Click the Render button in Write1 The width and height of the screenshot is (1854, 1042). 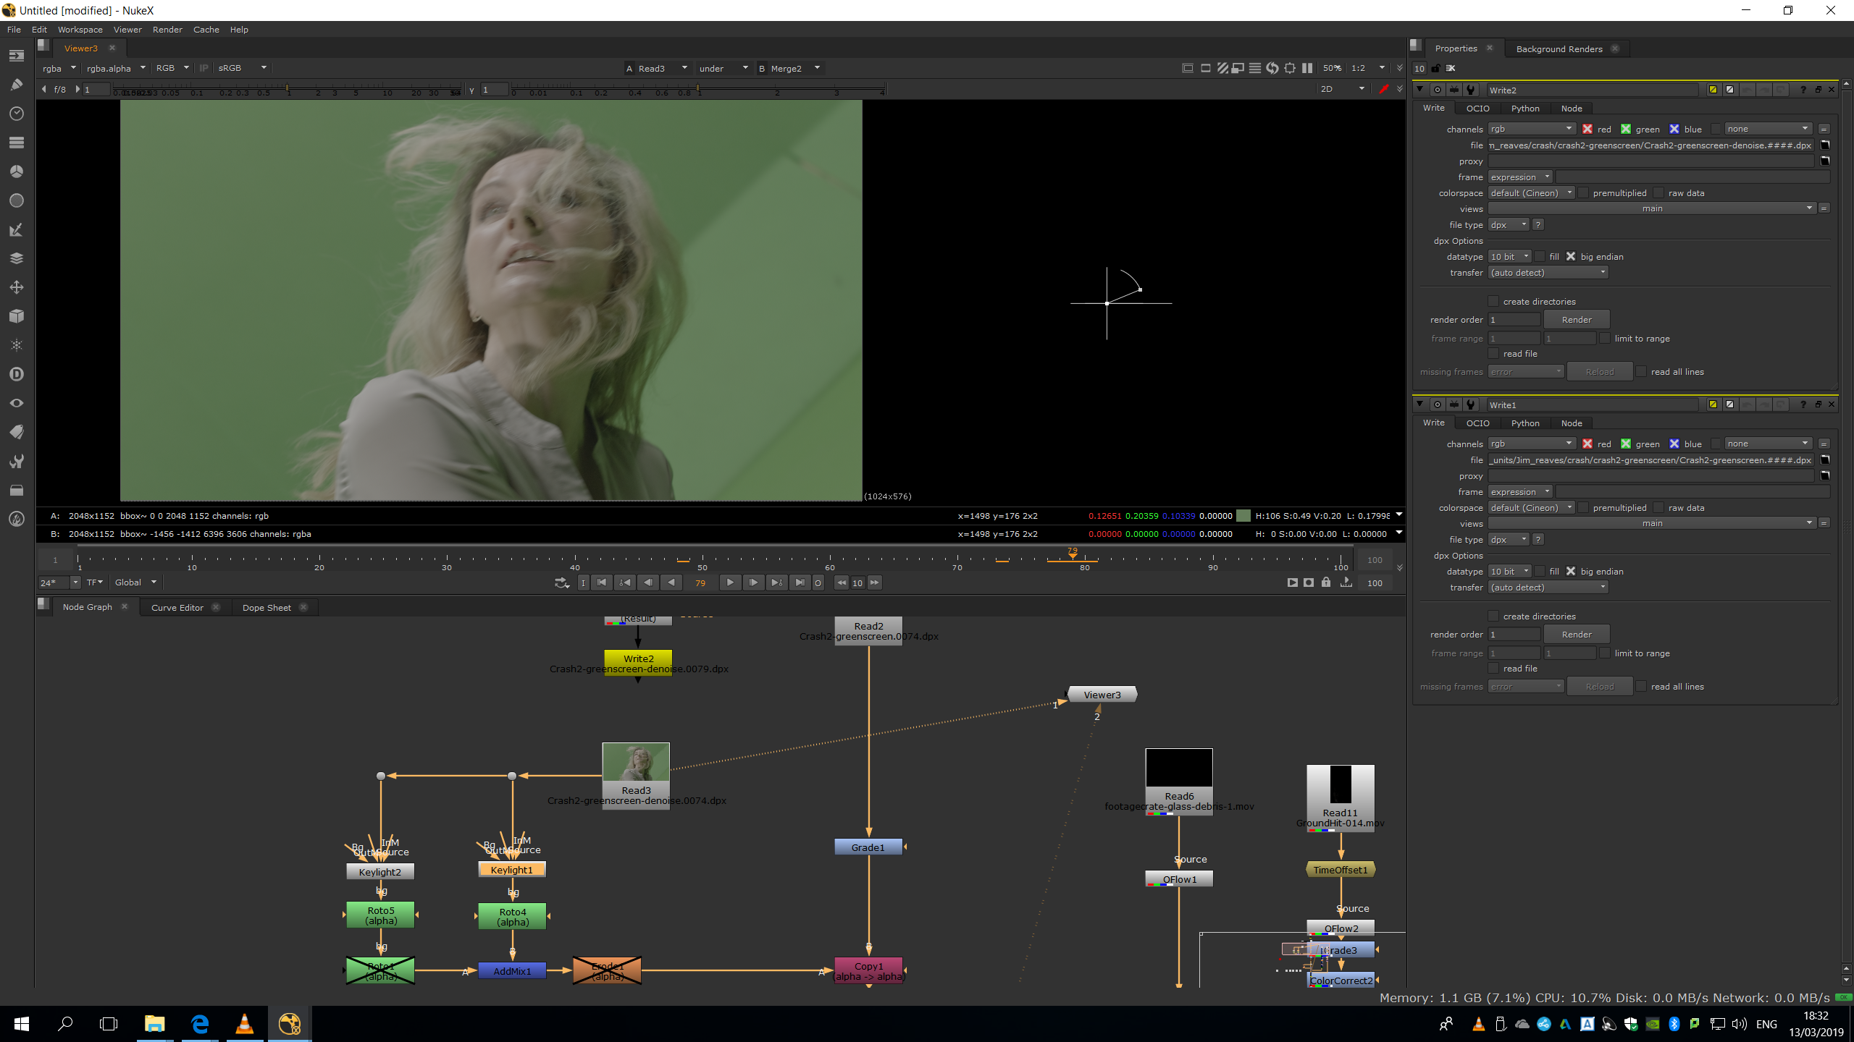pos(1576,634)
